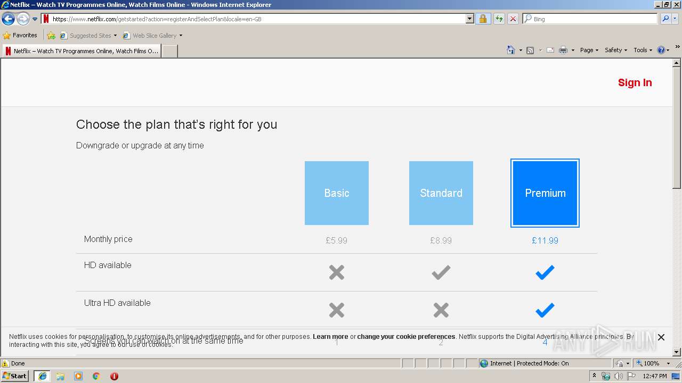Show hidden system tray icons arrow
682x383 pixels.
[x=594, y=376]
